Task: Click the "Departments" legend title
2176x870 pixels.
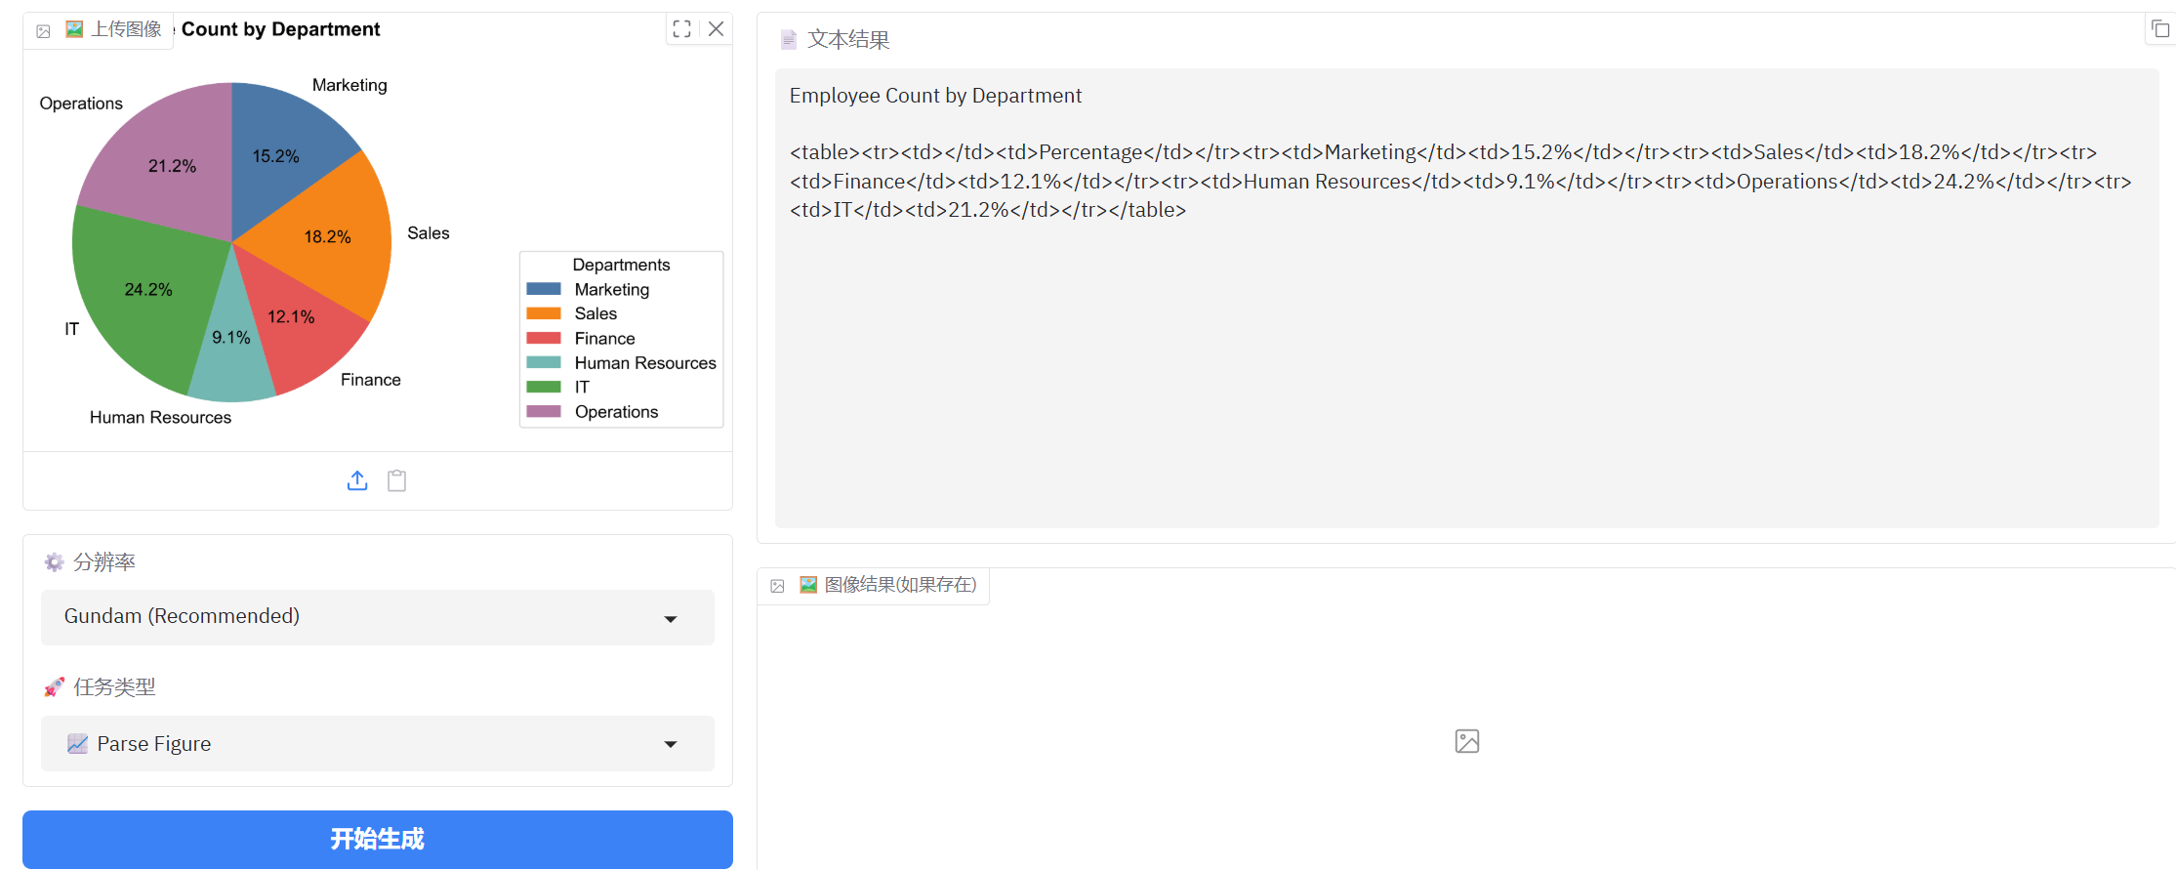Action: 621,265
